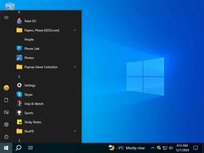
Task: Open Settings gear in Start sidebar
Action: click(x=6, y=124)
